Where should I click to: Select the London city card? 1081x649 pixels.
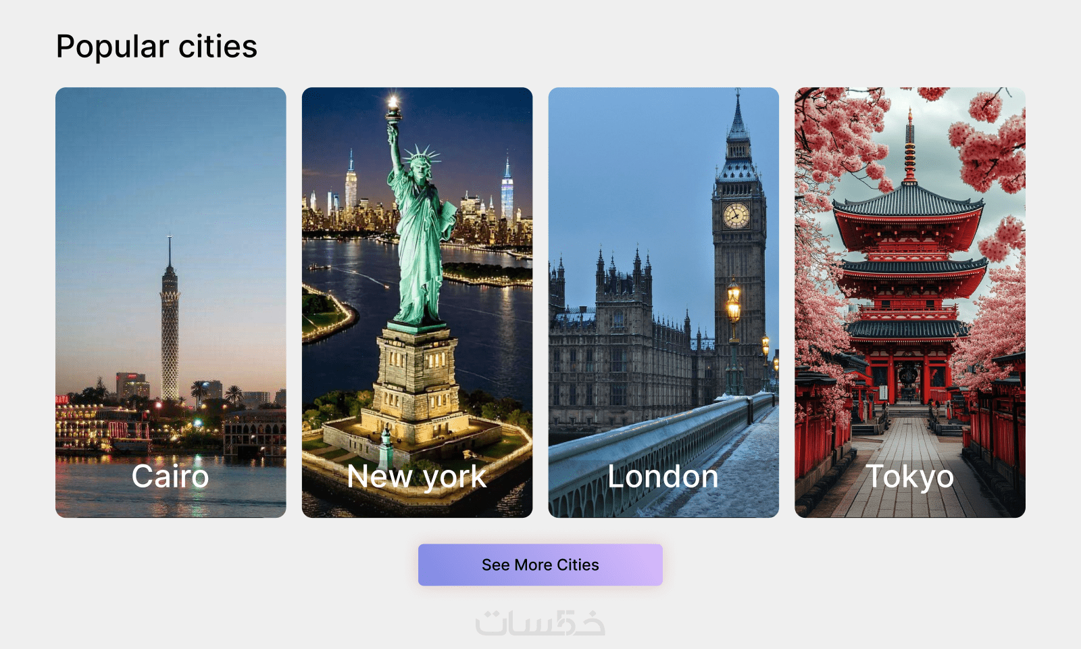663,302
